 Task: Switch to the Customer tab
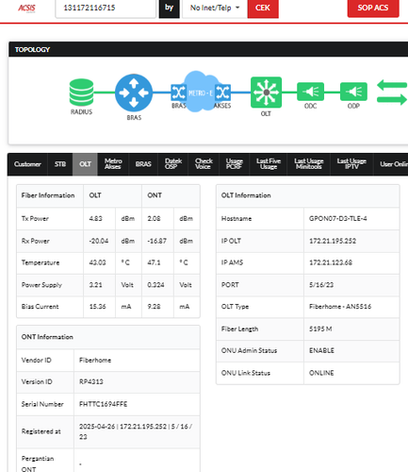coord(27,164)
